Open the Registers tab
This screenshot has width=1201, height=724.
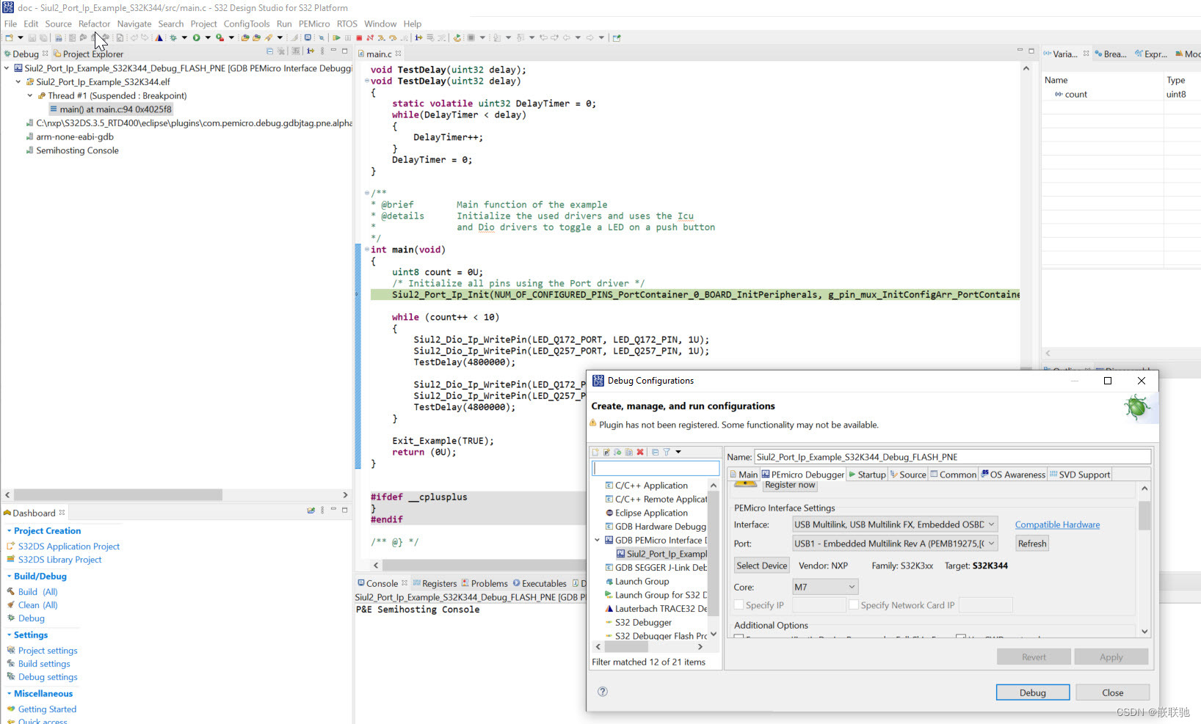tap(435, 583)
